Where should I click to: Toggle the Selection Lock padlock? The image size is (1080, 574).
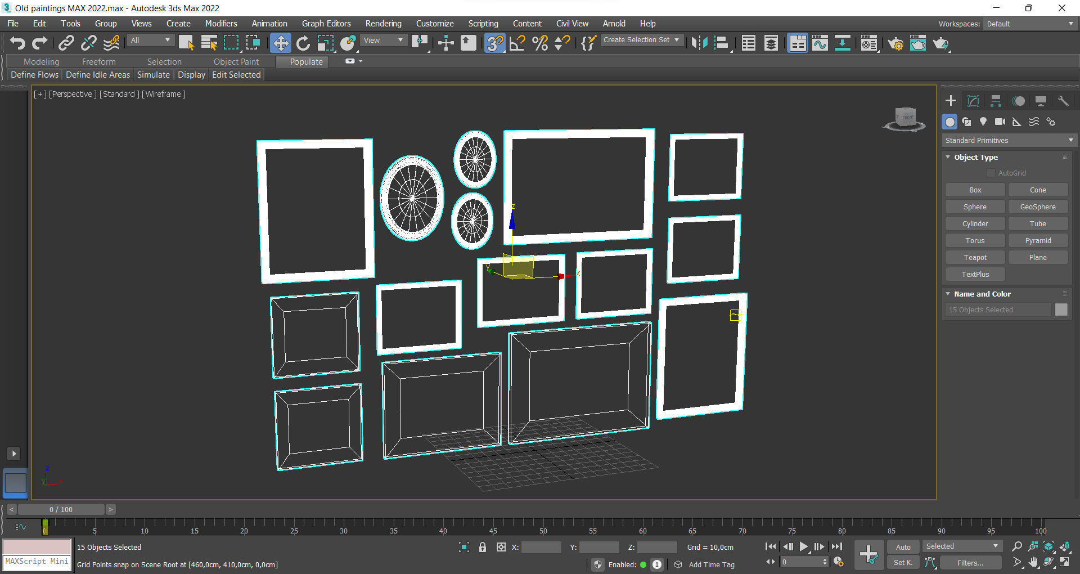tap(482, 547)
